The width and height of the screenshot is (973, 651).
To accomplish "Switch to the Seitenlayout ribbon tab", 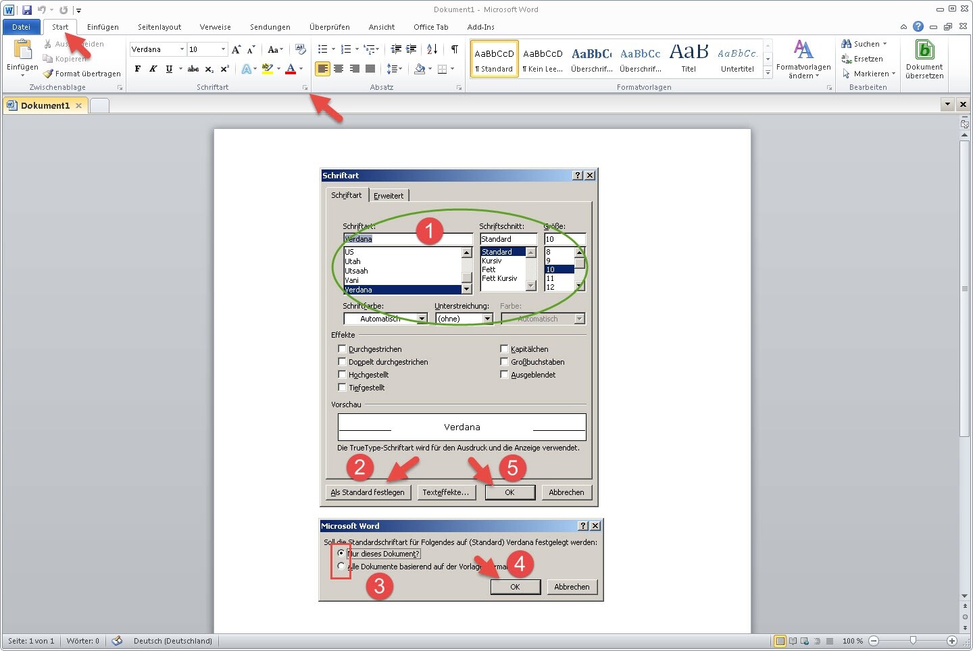I will coord(159,27).
